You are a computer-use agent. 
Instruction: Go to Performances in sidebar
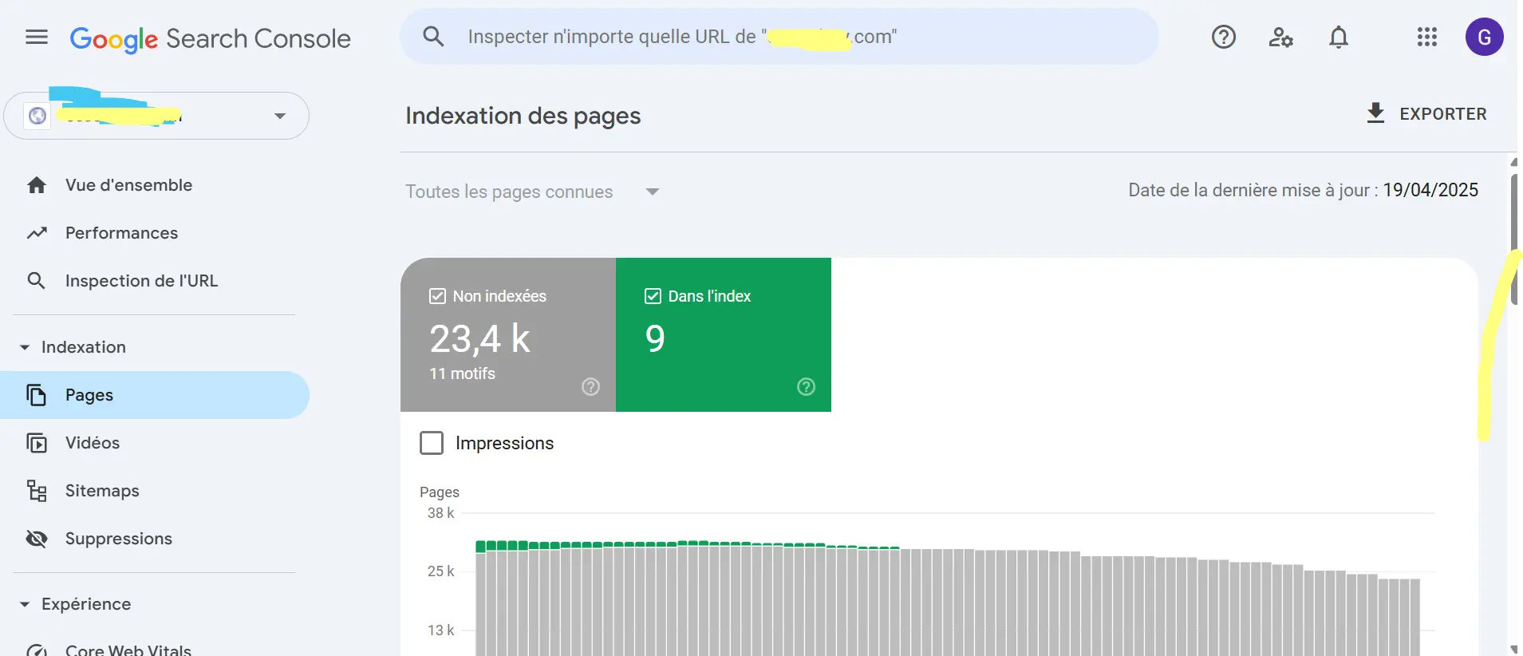point(121,233)
